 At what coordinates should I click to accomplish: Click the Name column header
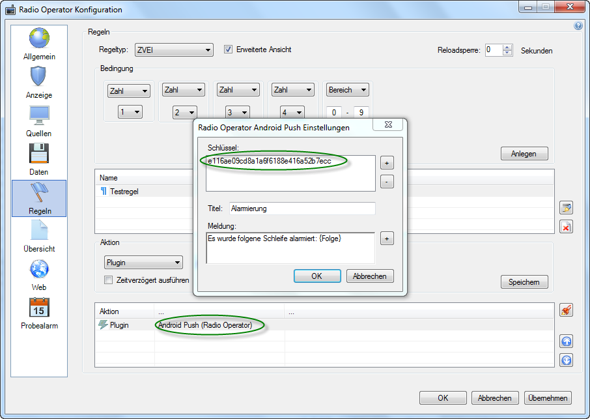[108, 178]
